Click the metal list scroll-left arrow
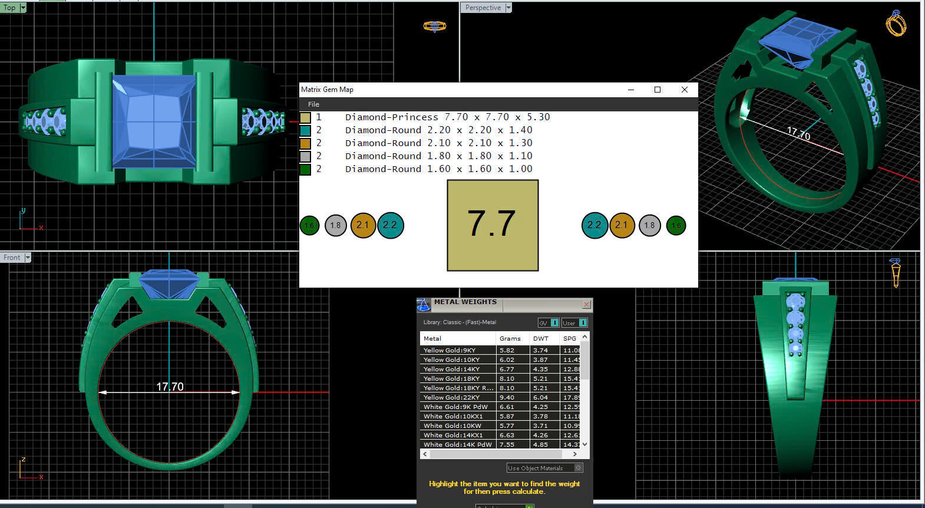Image resolution: width=925 pixels, height=508 pixels. [424, 454]
